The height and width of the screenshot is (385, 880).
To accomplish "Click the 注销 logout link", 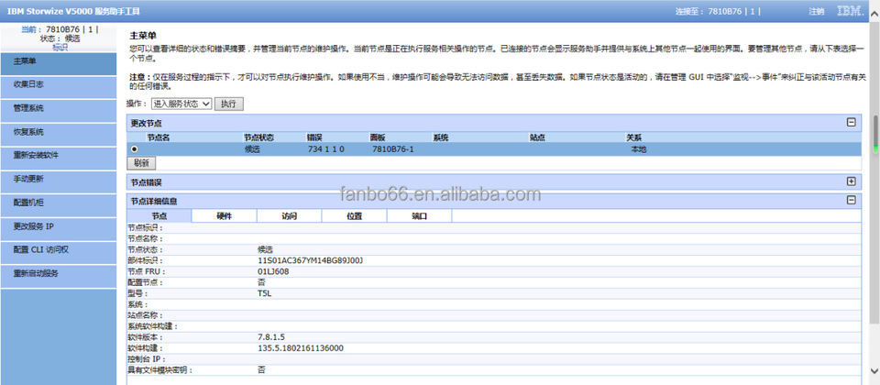I will pyautogui.click(x=816, y=11).
